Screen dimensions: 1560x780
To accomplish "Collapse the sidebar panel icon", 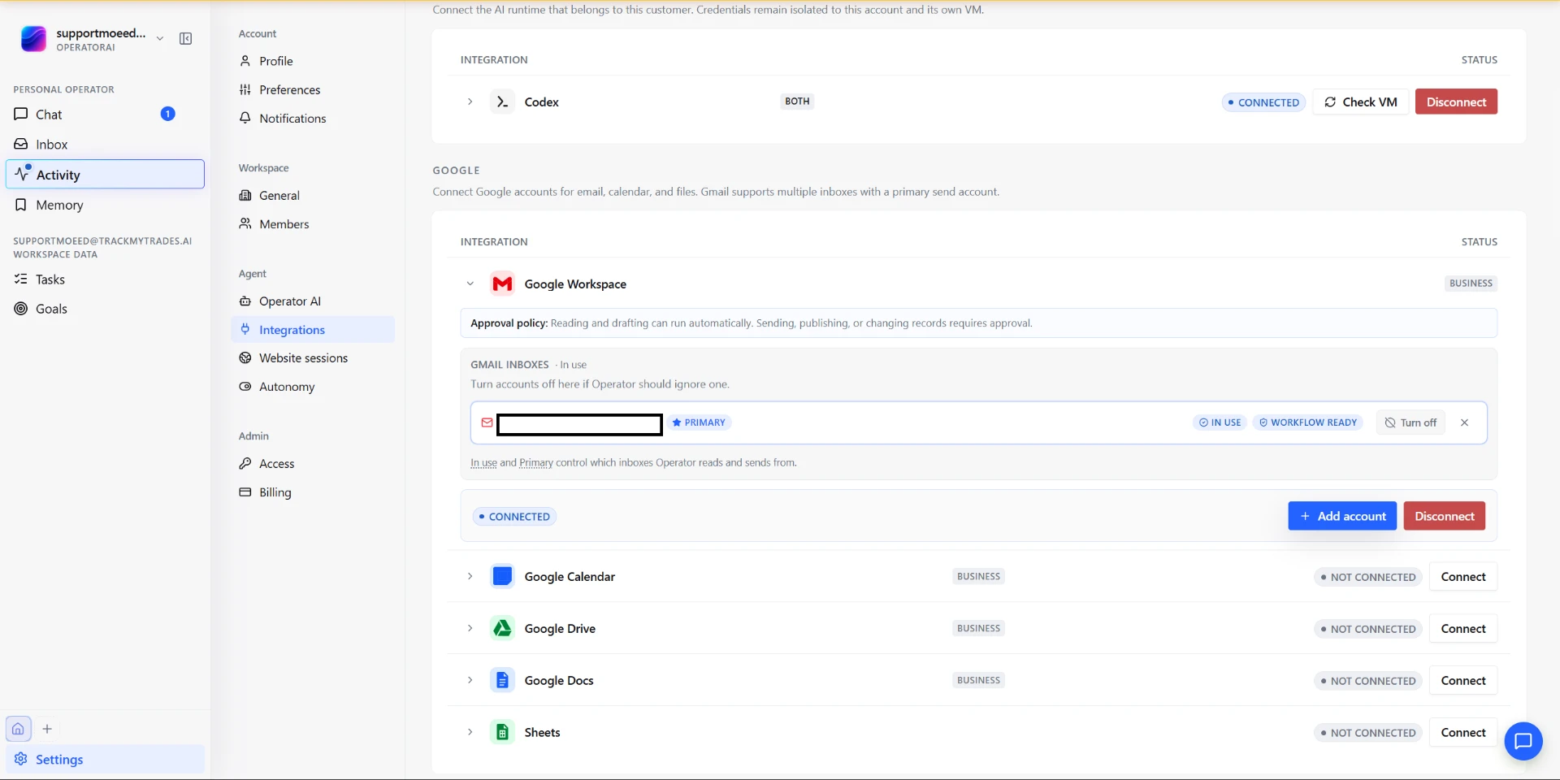I will [186, 39].
